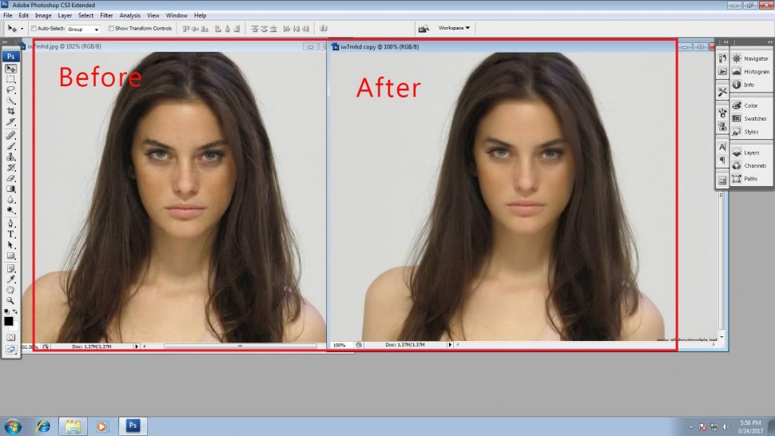
Task: Open the Before document status bar arrow
Action: [137, 347]
